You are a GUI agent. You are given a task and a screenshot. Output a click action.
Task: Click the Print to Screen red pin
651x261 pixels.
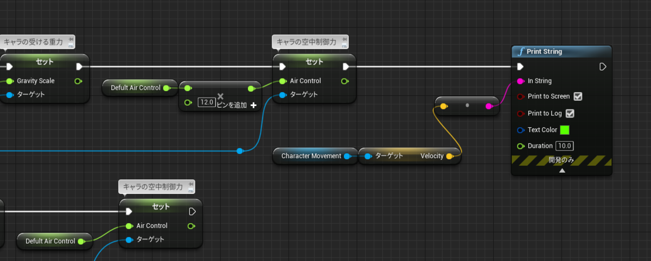coord(520,96)
